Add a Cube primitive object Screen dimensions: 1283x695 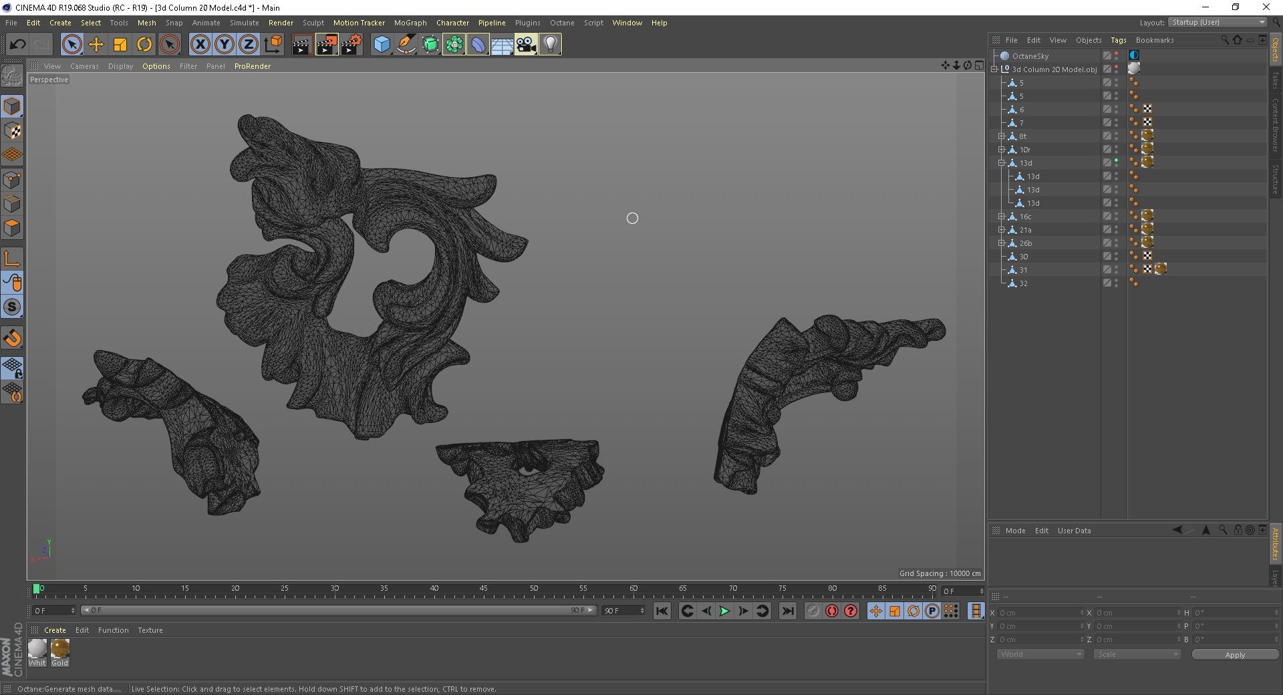pos(382,45)
